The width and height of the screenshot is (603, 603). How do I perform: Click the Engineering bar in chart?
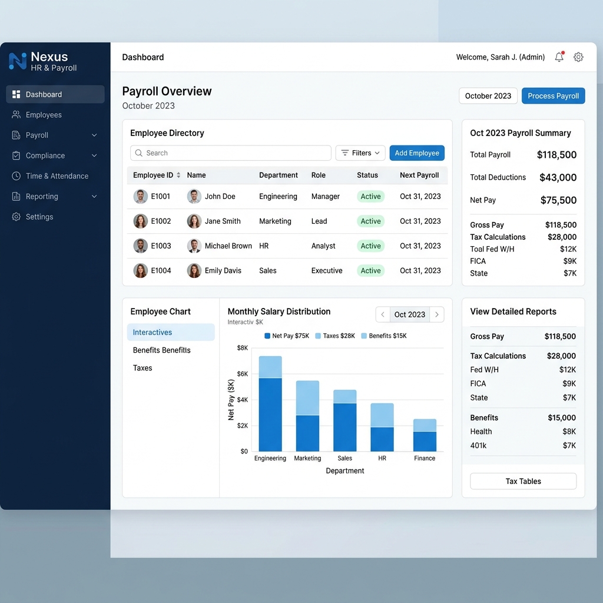pyautogui.click(x=270, y=403)
